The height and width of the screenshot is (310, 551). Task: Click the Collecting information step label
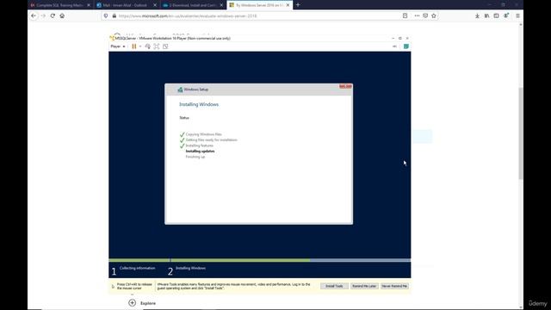(137, 268)
